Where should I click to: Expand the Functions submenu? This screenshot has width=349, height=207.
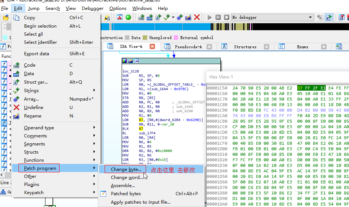55,160
